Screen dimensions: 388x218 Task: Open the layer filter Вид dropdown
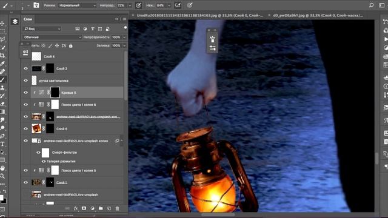pyautogui.click(x=42, y=29)
